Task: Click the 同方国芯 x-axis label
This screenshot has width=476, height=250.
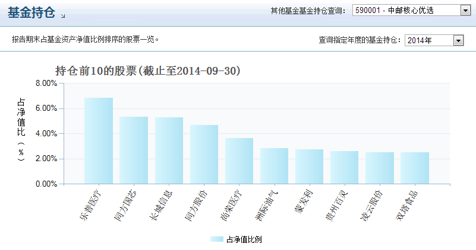Action: (x=125, y=204)
